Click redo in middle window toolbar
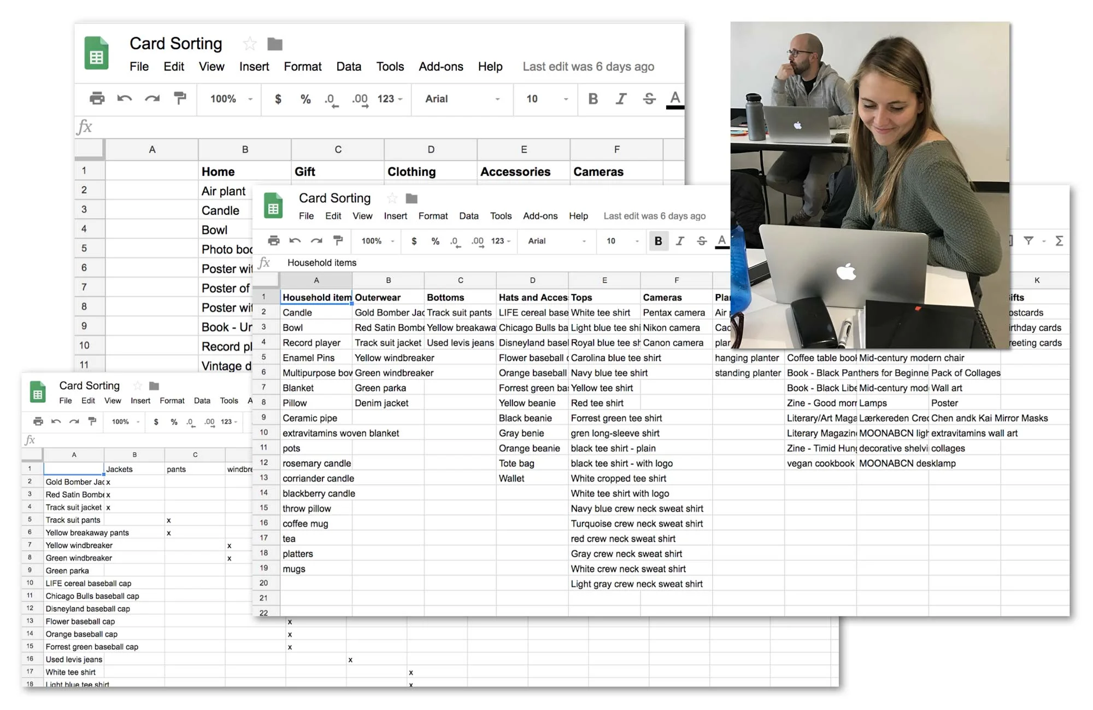The height and width of the screenshot is (710, 1093). 316,240
